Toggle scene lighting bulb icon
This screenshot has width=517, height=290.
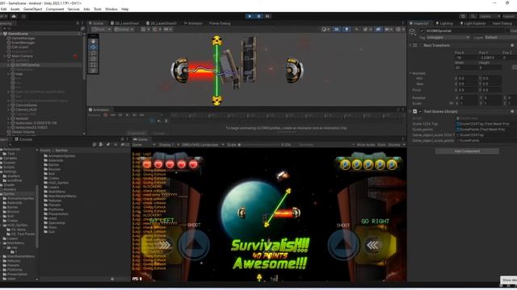[347, 29]
